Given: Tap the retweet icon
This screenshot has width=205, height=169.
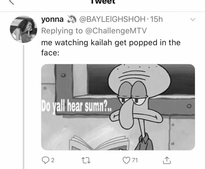Looking at the screenshot, I should [x=86, y=160].
